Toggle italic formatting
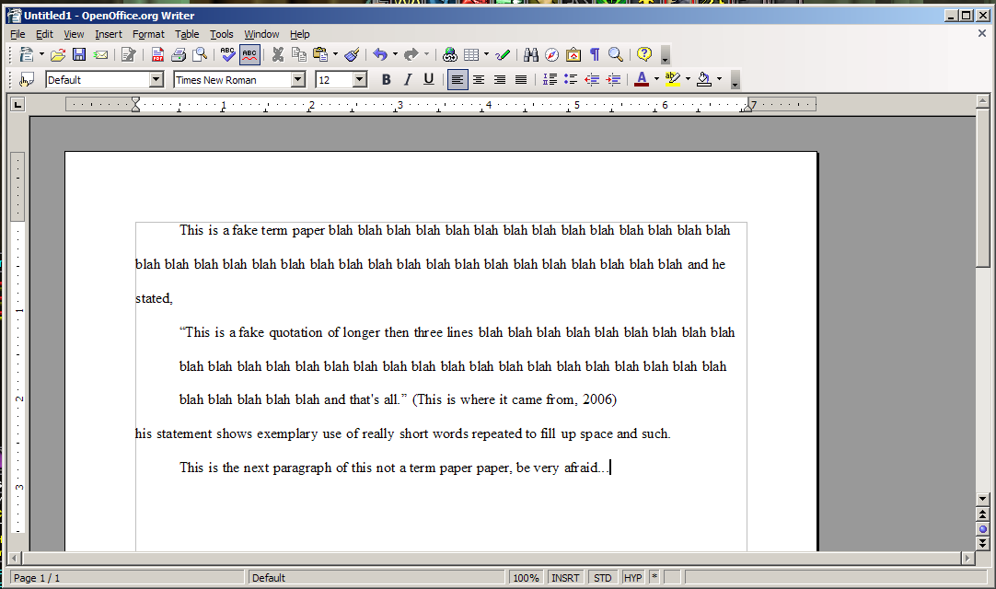996x589 pixels. [408, 80]
